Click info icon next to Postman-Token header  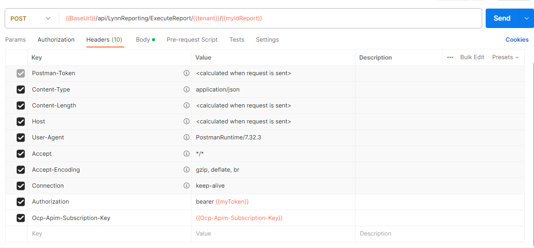click(x=186, y=73)
